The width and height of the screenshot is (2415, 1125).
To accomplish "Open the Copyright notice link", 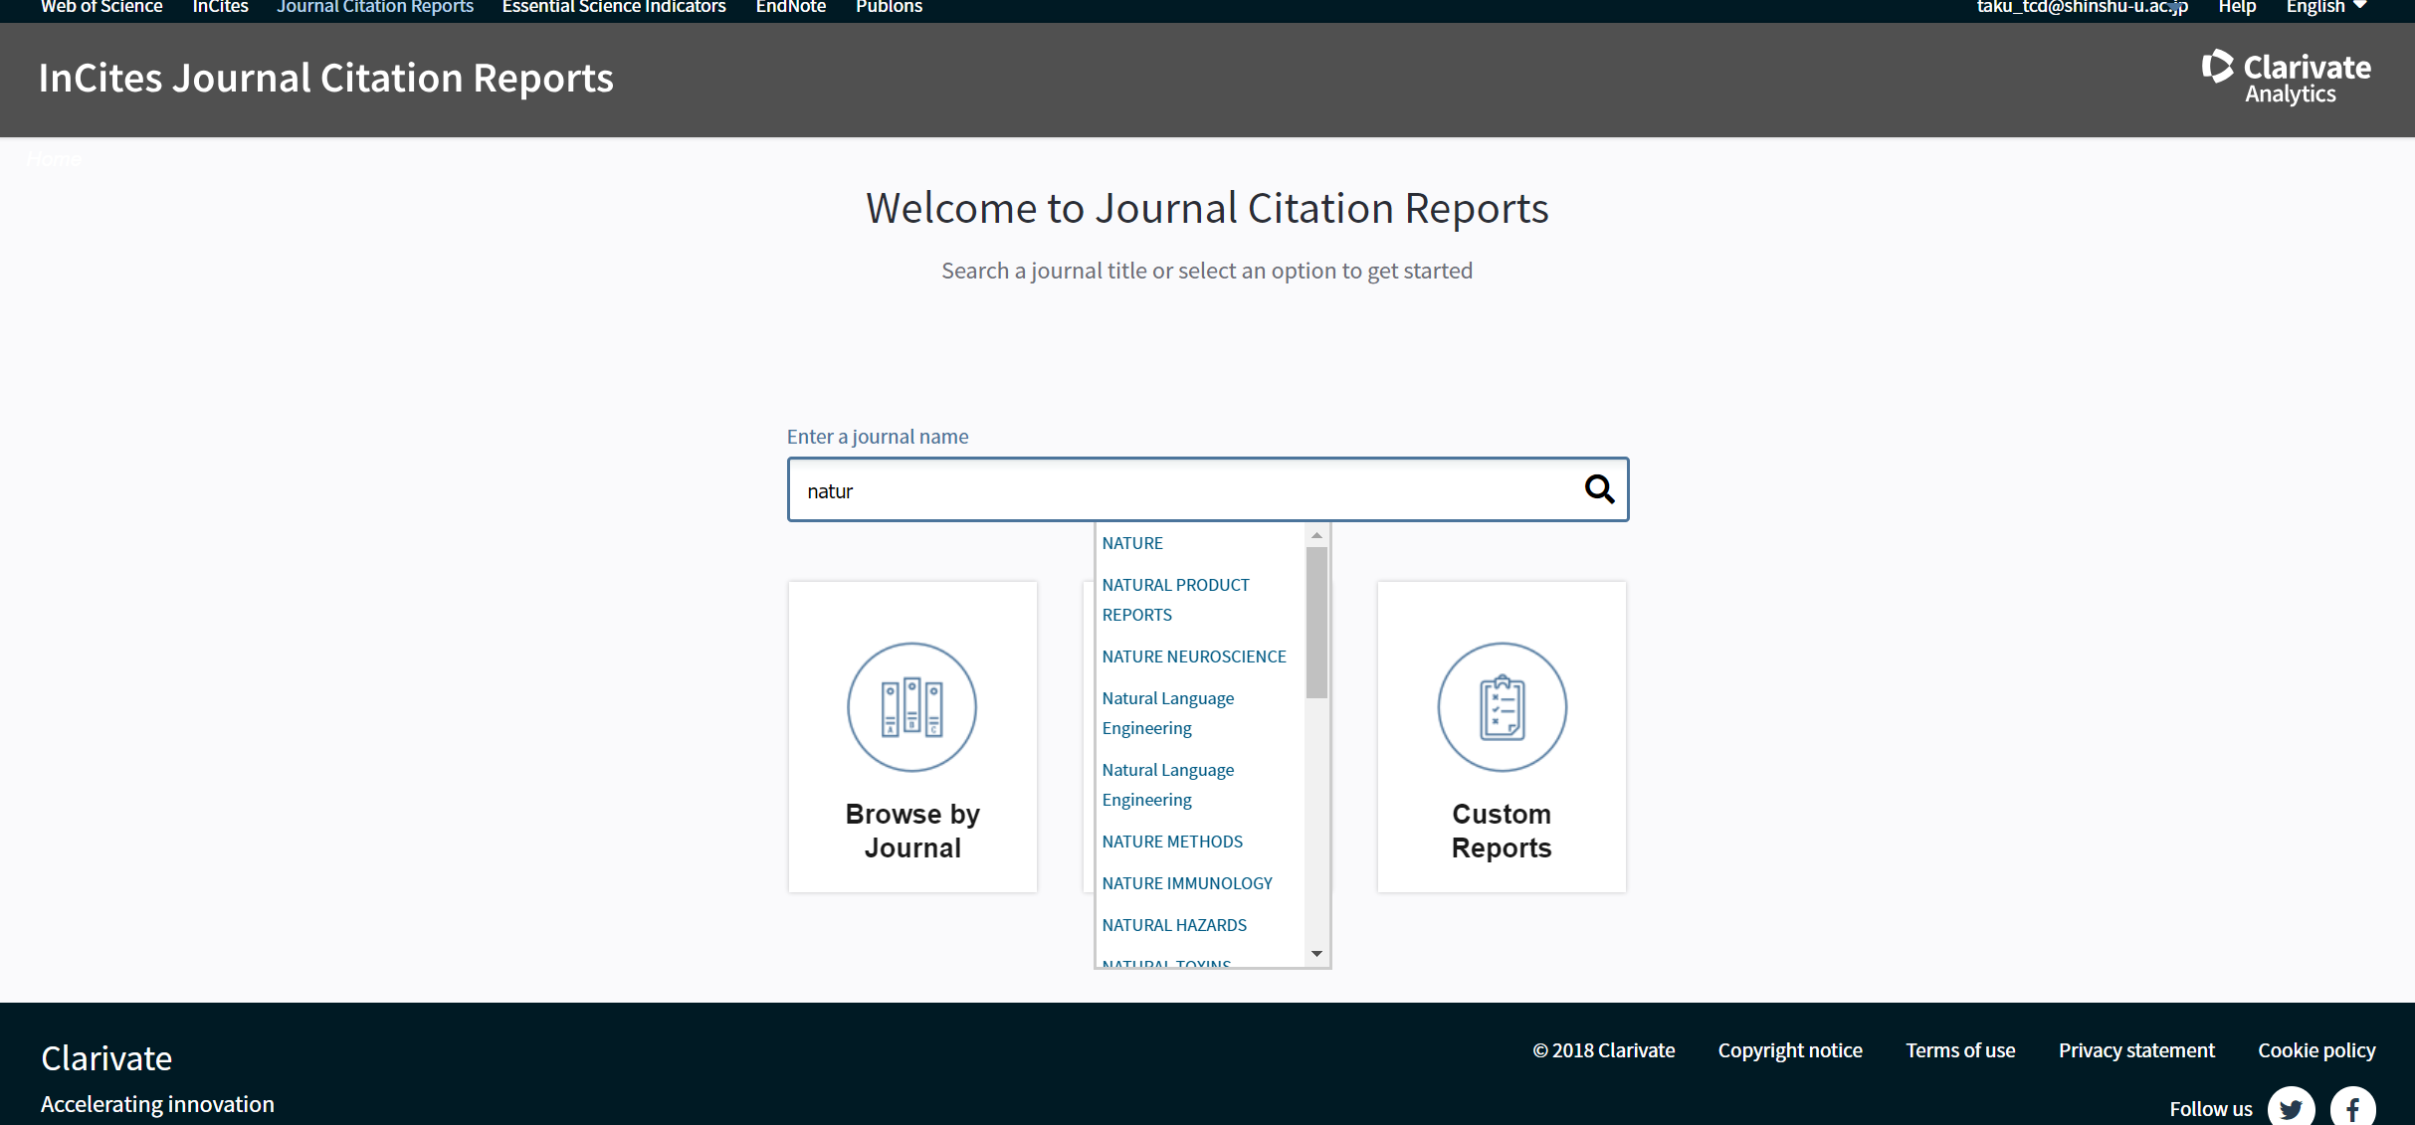I will (x=1790, y=1050).
